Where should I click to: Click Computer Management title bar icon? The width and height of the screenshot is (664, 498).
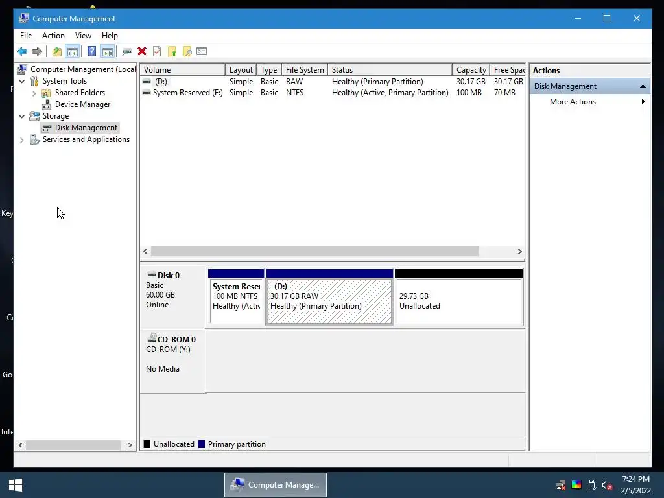[x=24, y=18]
